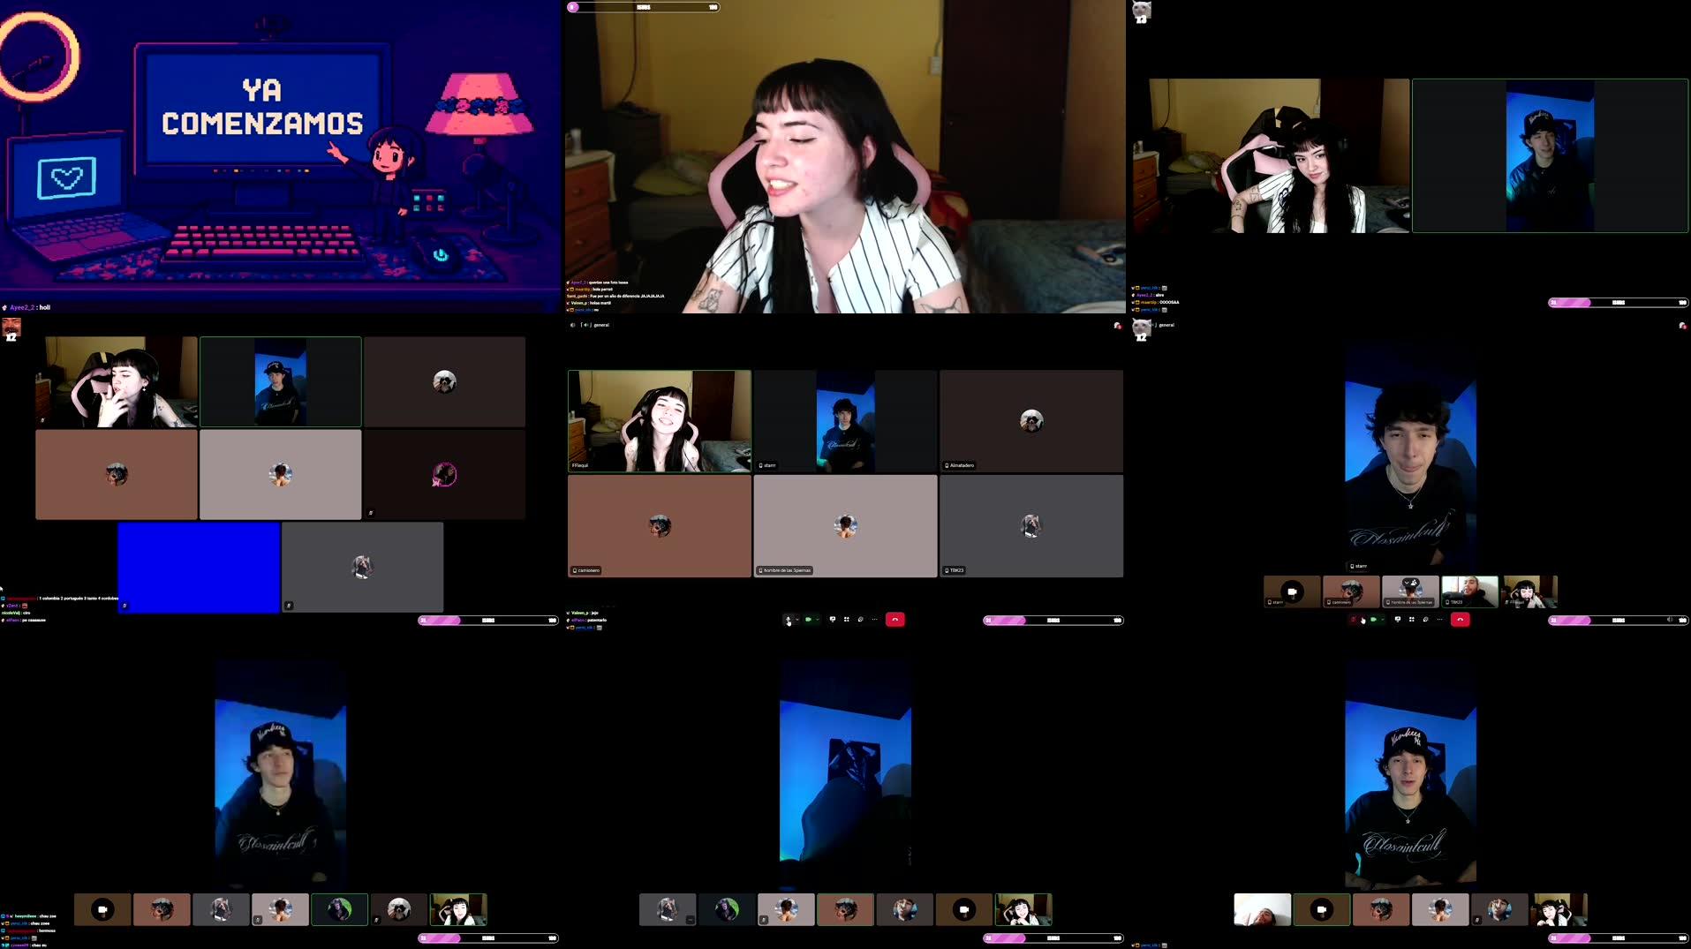Screen dimensions: 1691x949
Task: Open the soundboard icon in call controls
Action: (x=859, y=619)
